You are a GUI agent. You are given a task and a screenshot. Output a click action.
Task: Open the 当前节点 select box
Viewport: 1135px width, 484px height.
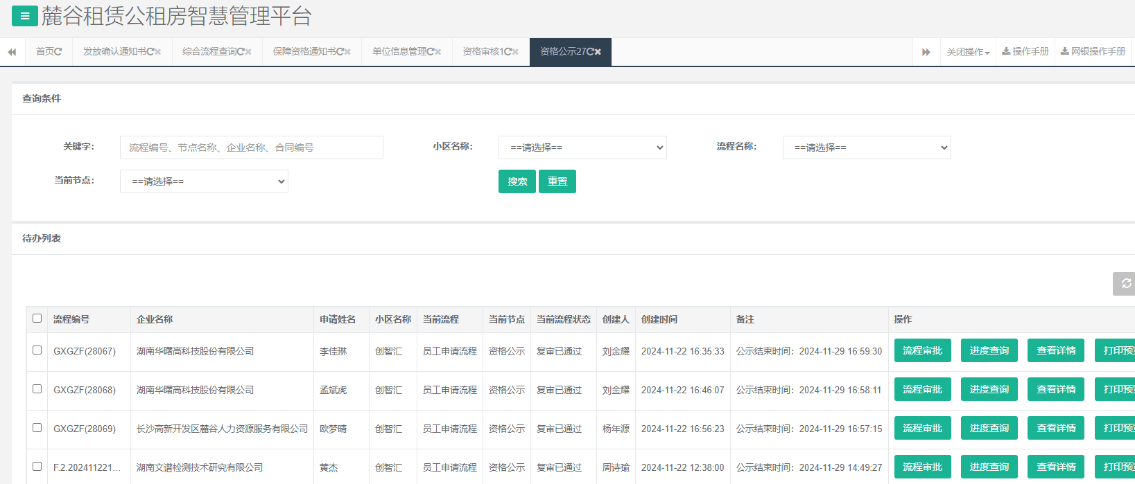204,181
